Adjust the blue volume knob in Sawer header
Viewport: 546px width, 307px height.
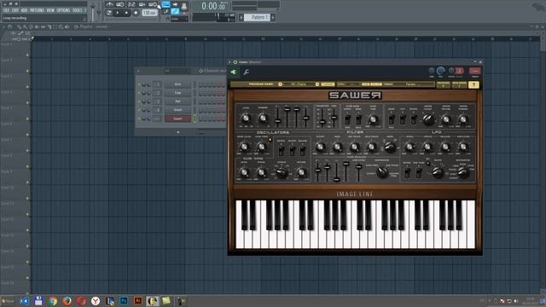[x=440, y=72]
